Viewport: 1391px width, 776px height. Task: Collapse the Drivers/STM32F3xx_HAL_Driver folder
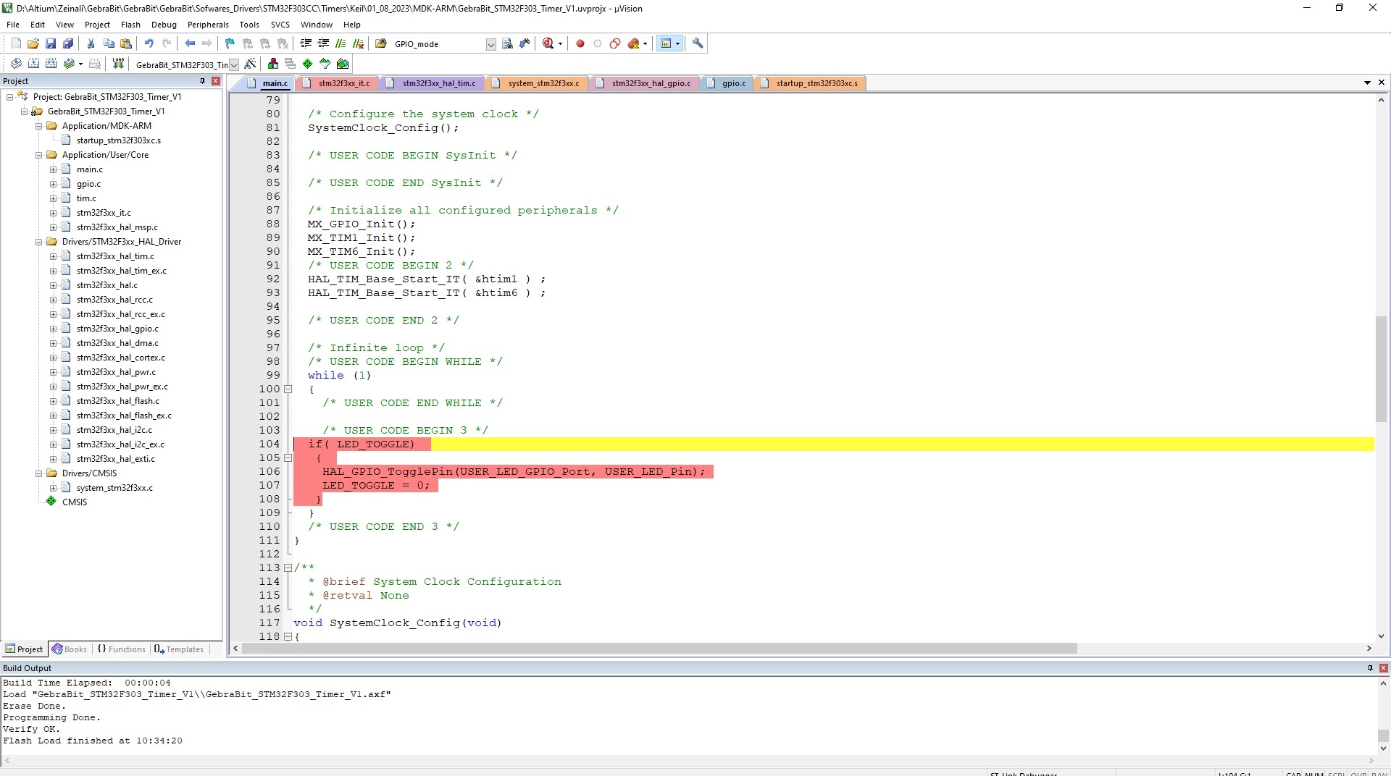point(39,241)
